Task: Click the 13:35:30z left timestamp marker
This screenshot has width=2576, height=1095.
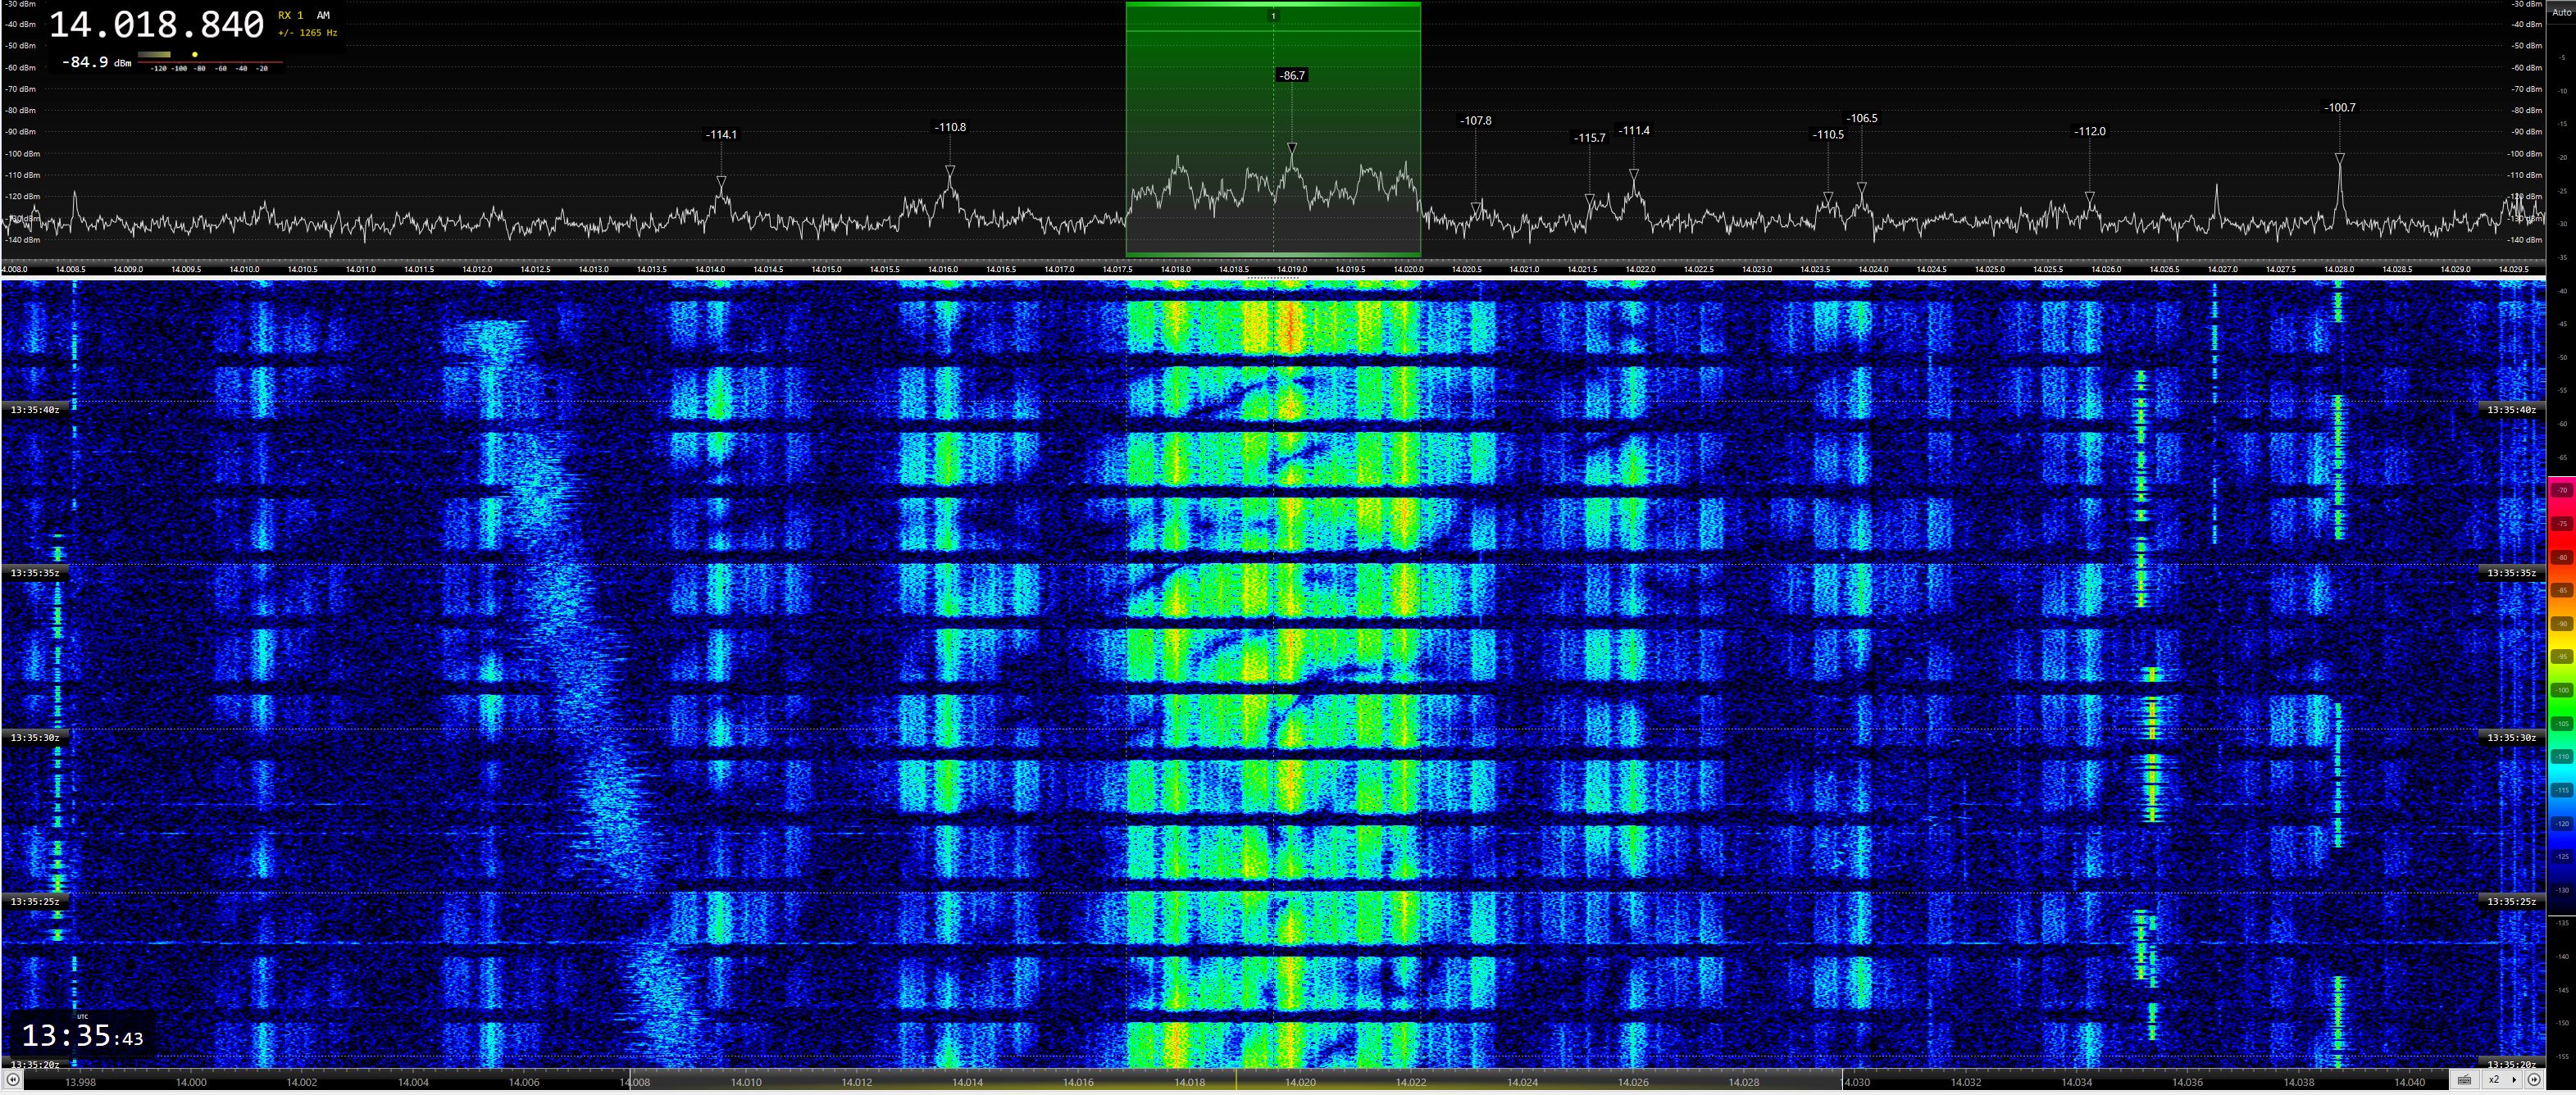Action: tap(35, 738)
